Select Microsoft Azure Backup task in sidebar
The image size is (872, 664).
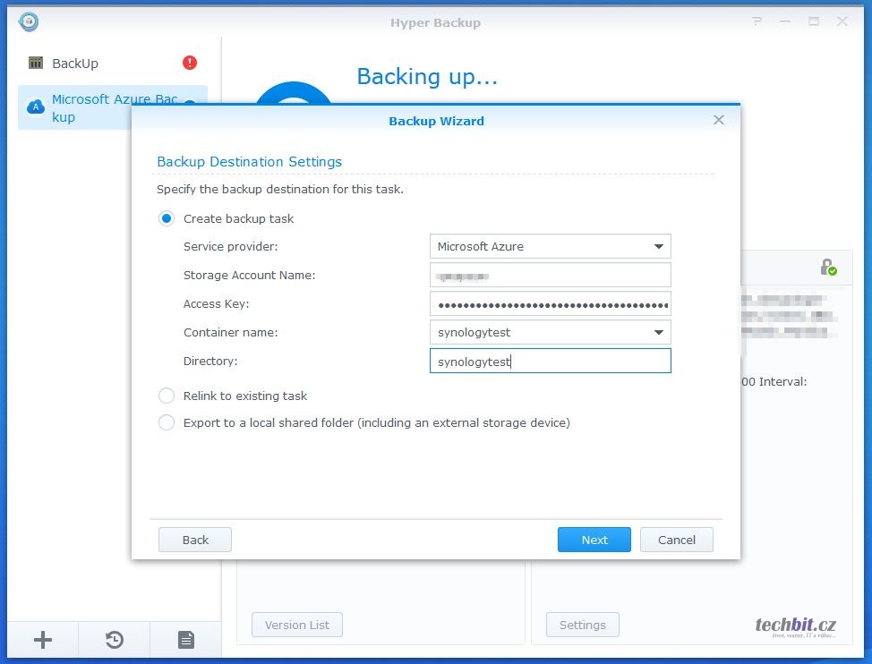point(115,107)
